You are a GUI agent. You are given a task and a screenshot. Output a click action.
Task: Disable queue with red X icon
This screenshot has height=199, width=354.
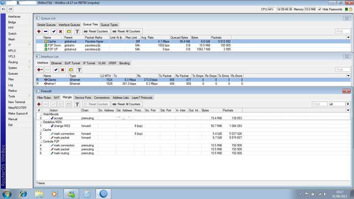tap(61, 31)
